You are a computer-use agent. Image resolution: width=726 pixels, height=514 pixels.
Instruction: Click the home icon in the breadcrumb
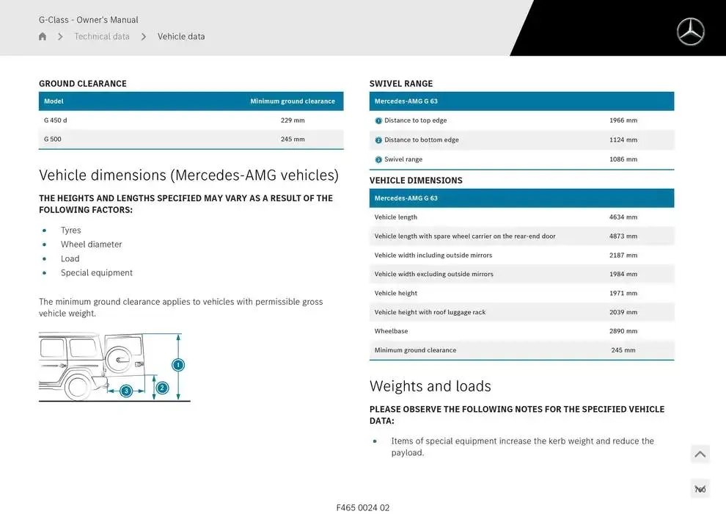click(43, 37)
